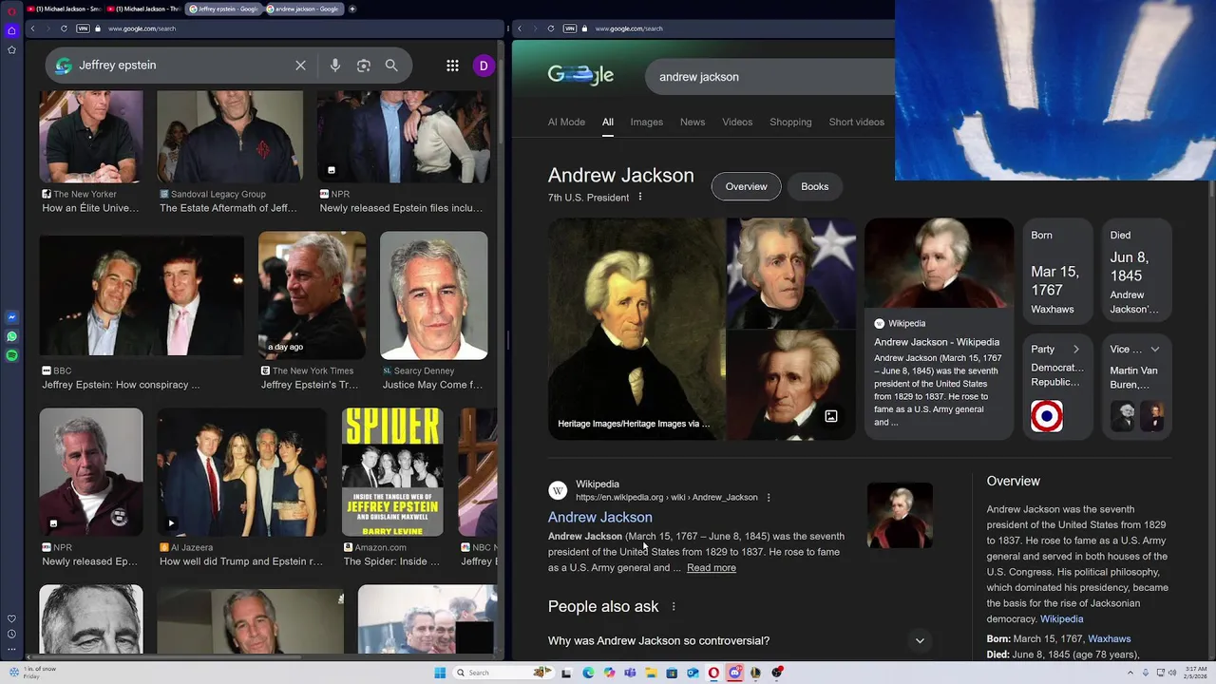1216x684 pixels.
Task: Open File Explorer from taskbar
Action: [651, 673]
